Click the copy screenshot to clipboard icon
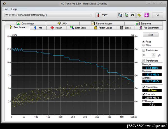This screenshot has height=129, width=168. click(x=127, y=15)
